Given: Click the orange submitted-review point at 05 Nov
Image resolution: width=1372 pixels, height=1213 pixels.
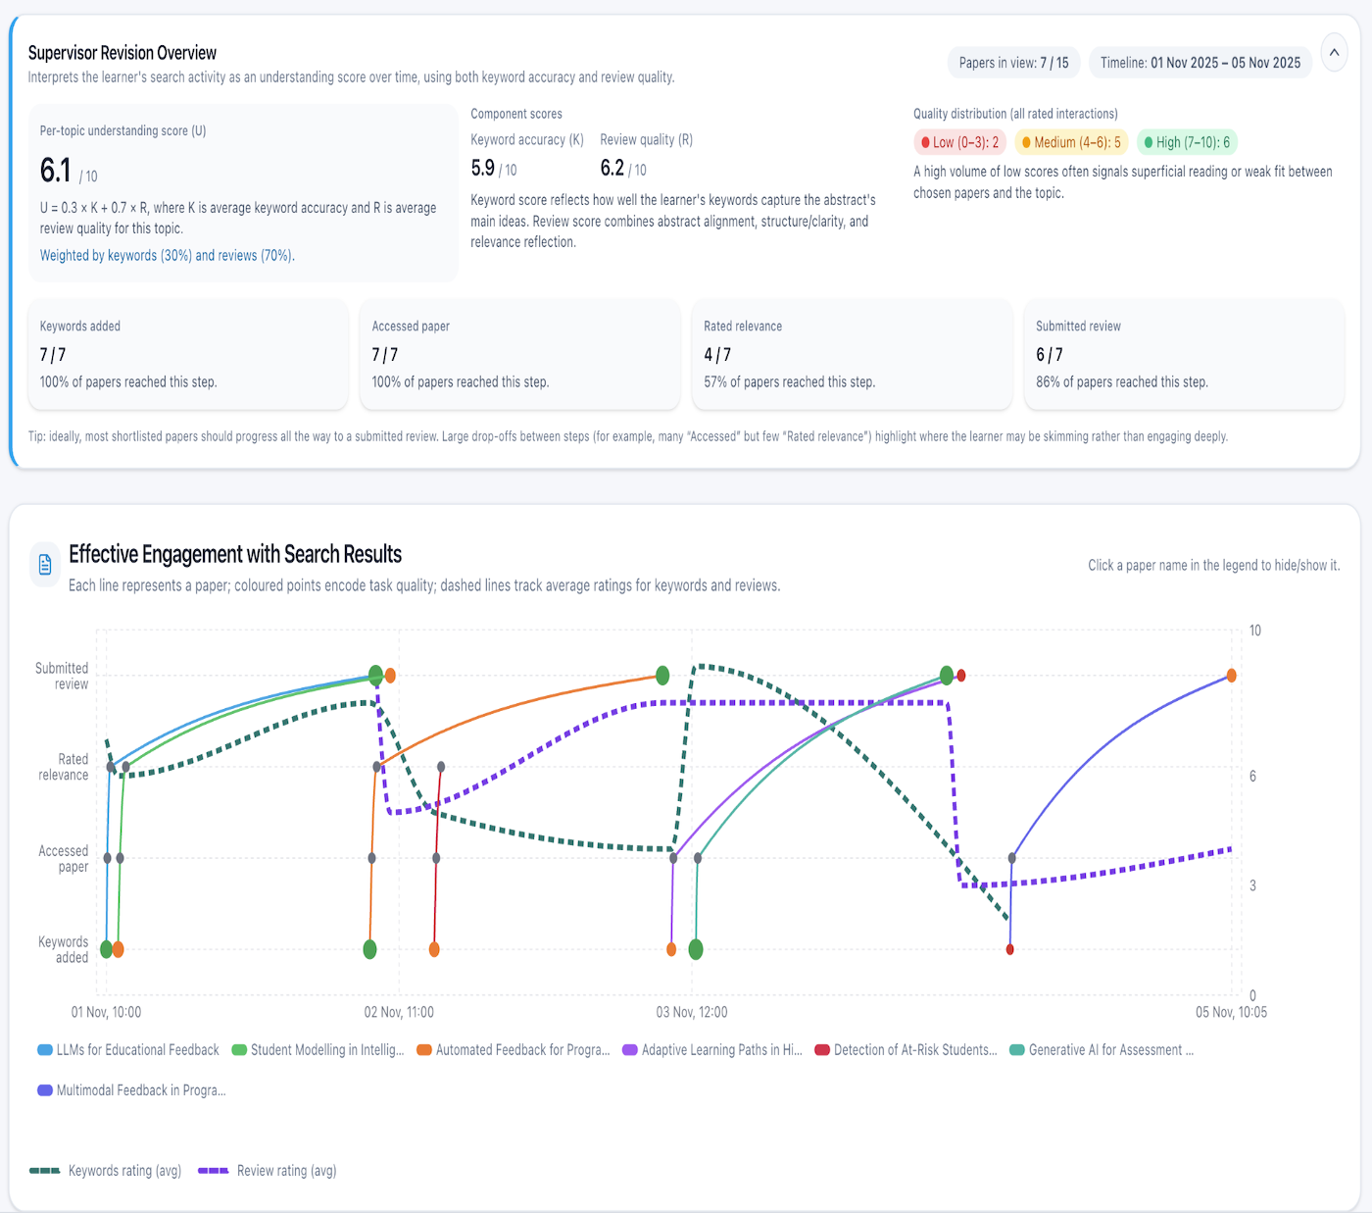Looking at the screenshot, I should [1232, 676].
